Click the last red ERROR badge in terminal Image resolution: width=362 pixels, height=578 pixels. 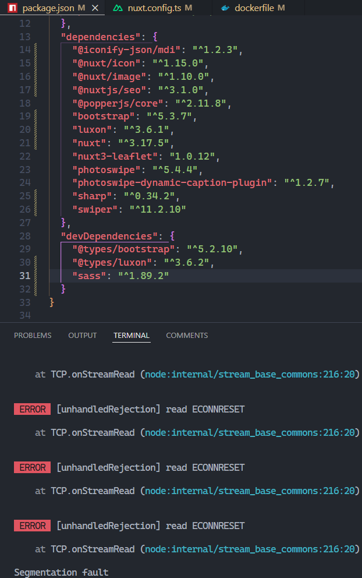coord(33,526)
